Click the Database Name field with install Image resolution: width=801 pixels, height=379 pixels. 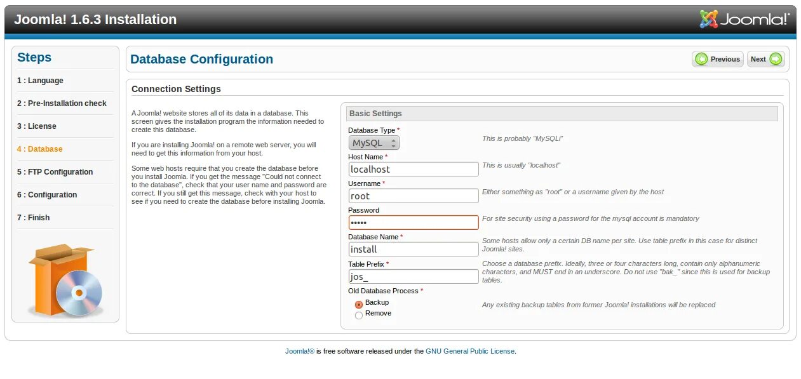tap(414, 249)
